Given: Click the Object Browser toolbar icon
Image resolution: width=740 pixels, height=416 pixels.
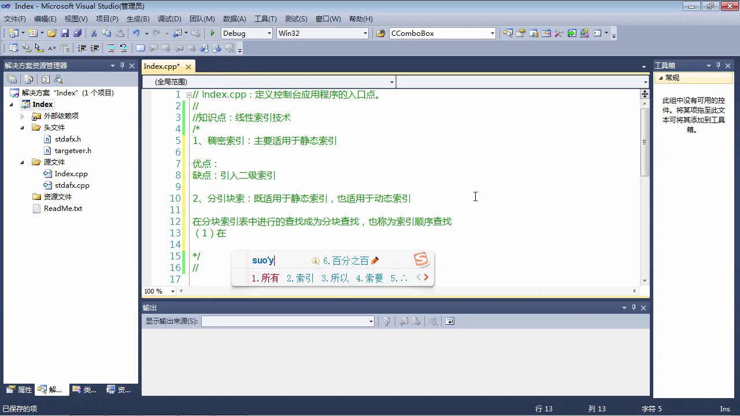Looking at the screenshot, I should pos(546,33).
